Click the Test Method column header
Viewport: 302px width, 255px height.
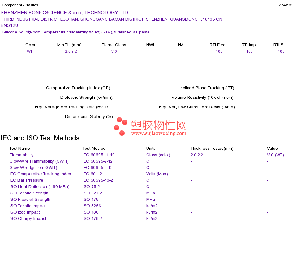[x=94, y=148]
